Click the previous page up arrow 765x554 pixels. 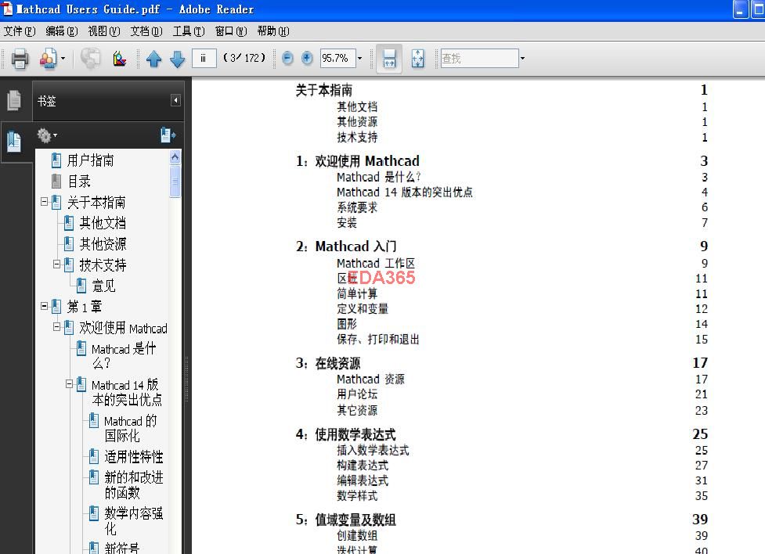(154, 59)
